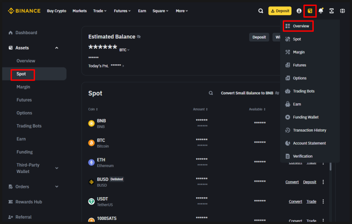Select Spot in wallet dropdown
This screenshot has width=352, height=224.
(x=297, y=39)
